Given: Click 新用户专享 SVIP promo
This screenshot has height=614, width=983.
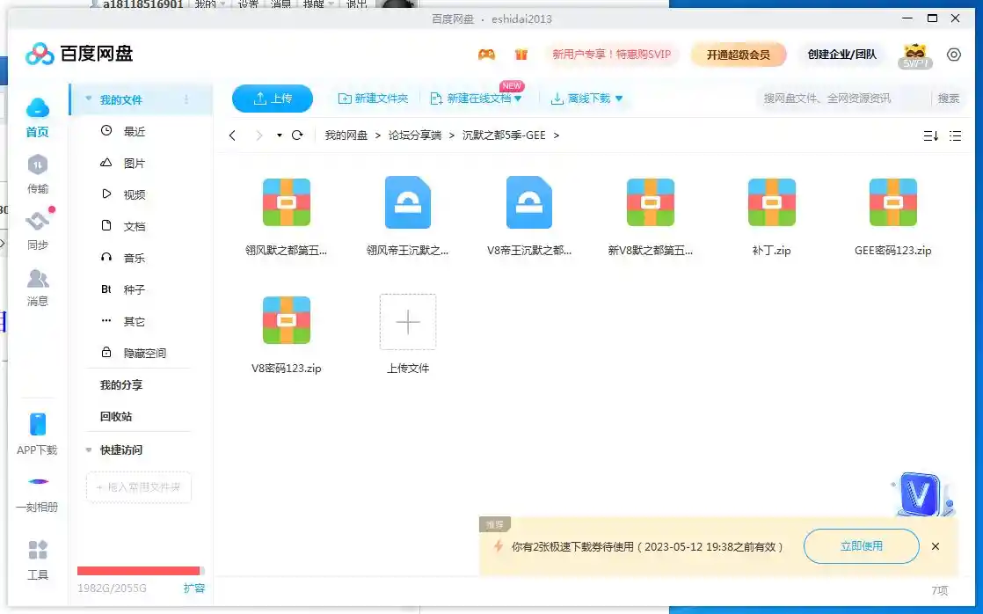Looking at the screenshot, I should pyautogui.click(x=611, y=55).
